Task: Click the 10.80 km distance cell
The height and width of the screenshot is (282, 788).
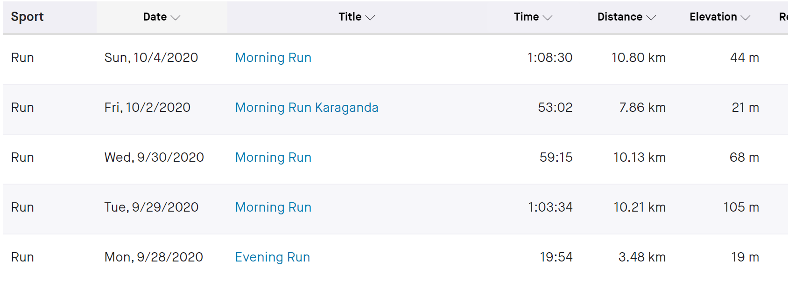Action: pyautogui.click(x=638, y=58)
